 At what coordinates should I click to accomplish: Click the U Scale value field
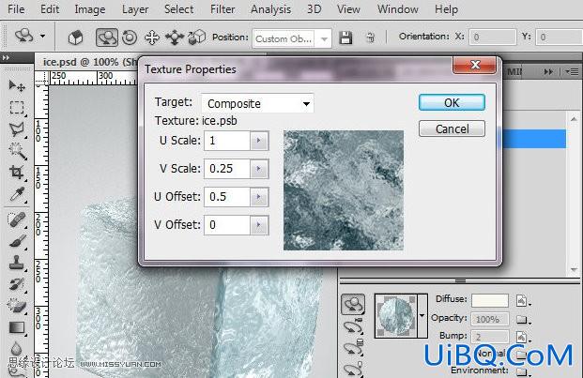pos(227,141)
